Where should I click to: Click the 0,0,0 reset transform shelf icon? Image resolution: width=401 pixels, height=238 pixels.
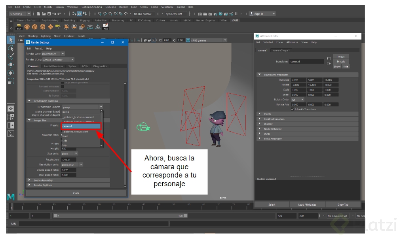90,26
